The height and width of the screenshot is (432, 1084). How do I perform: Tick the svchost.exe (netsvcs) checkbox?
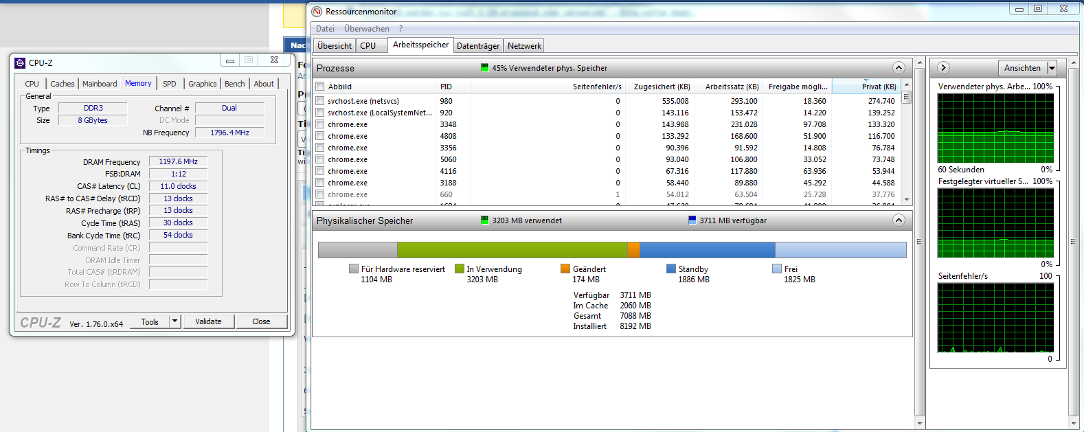point(319,101)
